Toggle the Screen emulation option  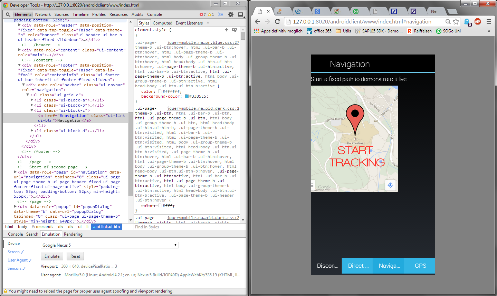pyautogui.click(x=16, y=252)
